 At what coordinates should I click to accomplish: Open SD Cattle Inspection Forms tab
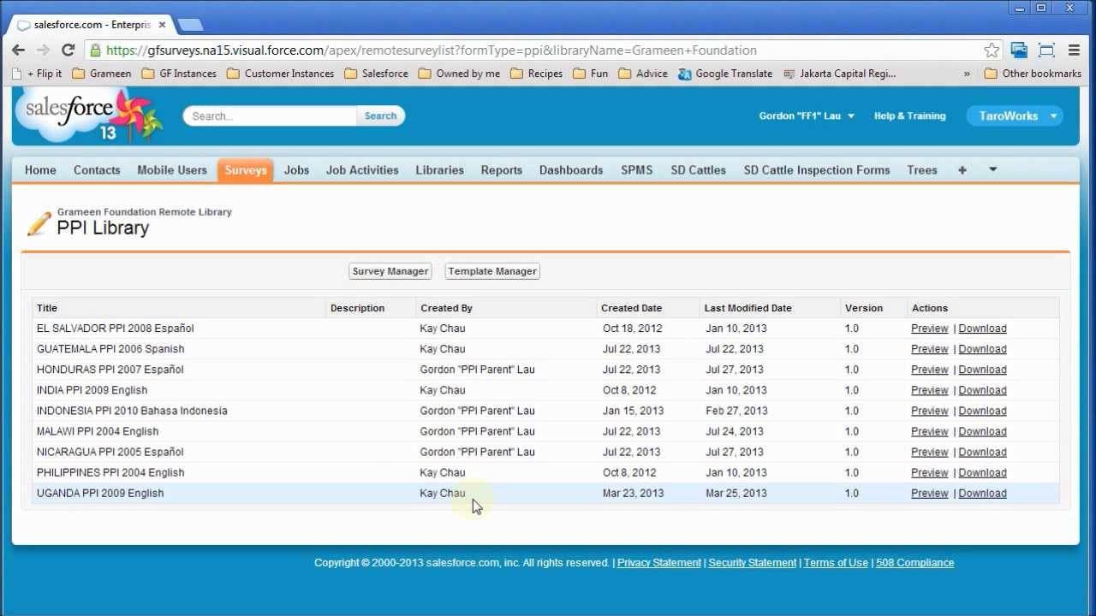pos(817,170)
